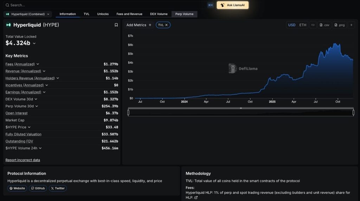
Task: Switch to the Information tab
Action: (x=67, y=14)
